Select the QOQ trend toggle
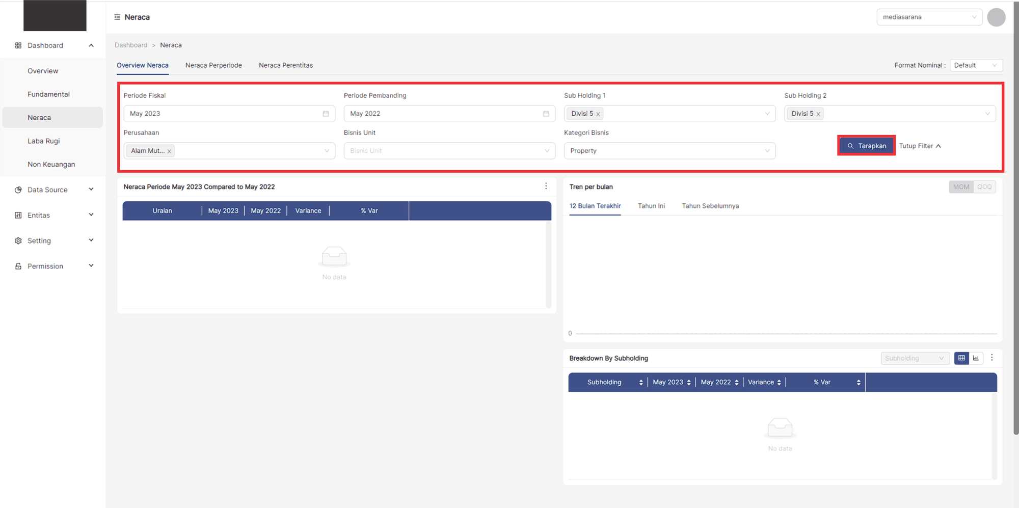This screenshot has height=508, width=1019. pyautogui.click(x=984, y=187)
